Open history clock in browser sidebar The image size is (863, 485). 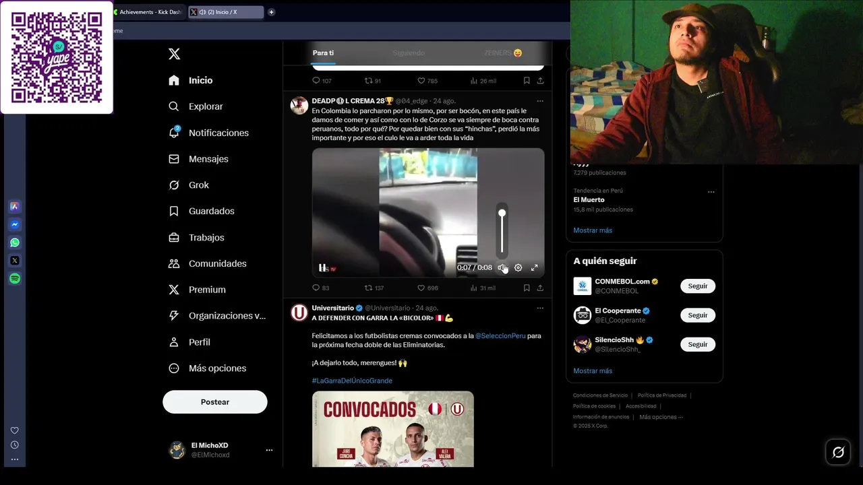point(15,445)
